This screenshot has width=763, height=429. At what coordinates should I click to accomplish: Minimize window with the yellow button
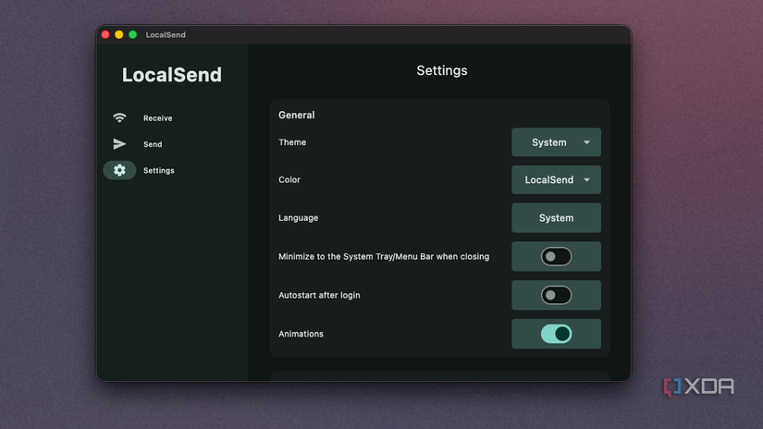[x=118, y=34]
